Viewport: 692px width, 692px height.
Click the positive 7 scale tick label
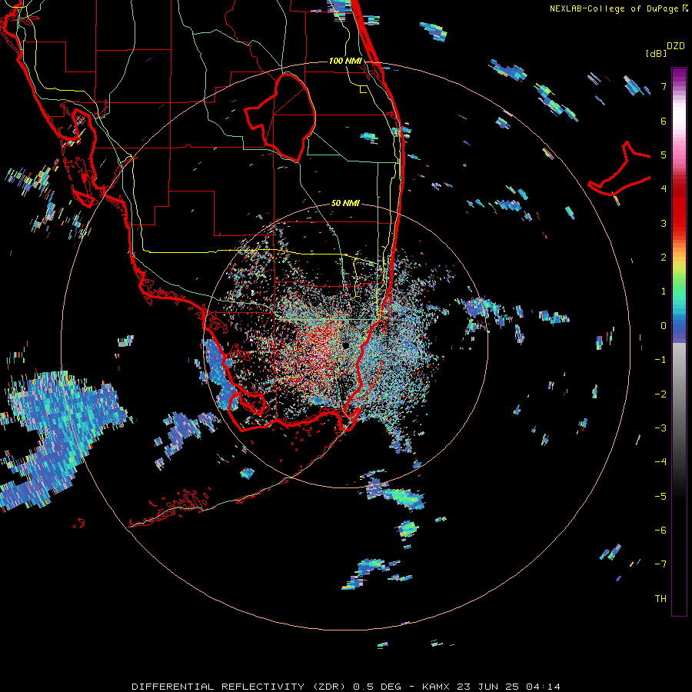point(664,86)
